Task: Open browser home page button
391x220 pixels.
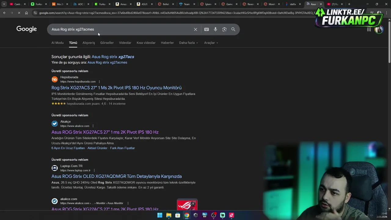Action: (26, 13)
